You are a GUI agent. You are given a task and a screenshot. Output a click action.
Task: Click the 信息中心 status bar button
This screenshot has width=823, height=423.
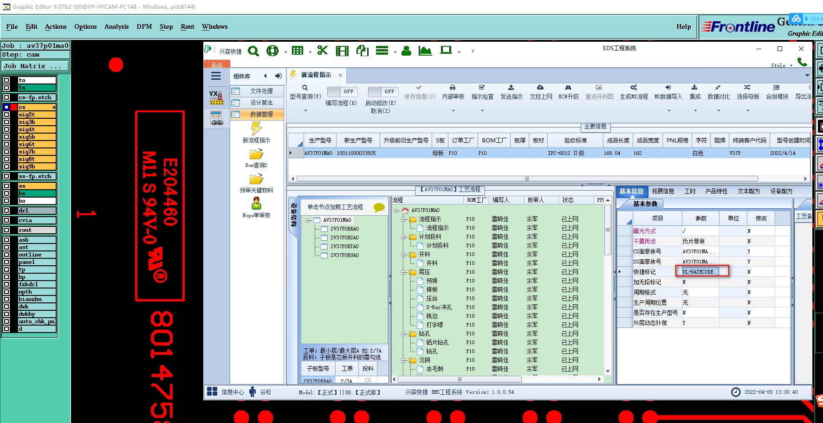click(x=226, y=392)
